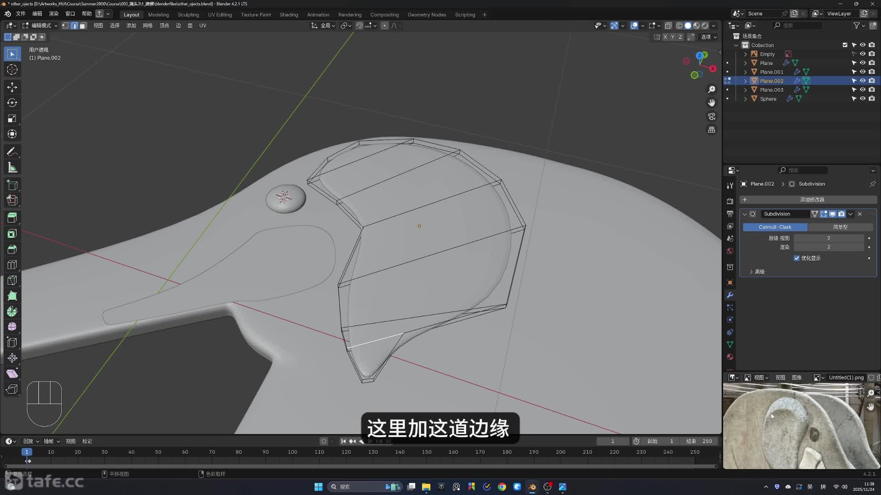881x495 pixels.
Task: Activate the 3D Cursor tool
Action: click(12, 70)
